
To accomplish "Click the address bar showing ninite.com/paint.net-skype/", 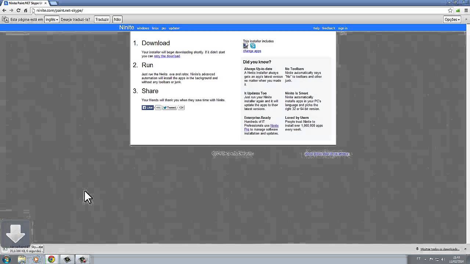I will 239,10.
